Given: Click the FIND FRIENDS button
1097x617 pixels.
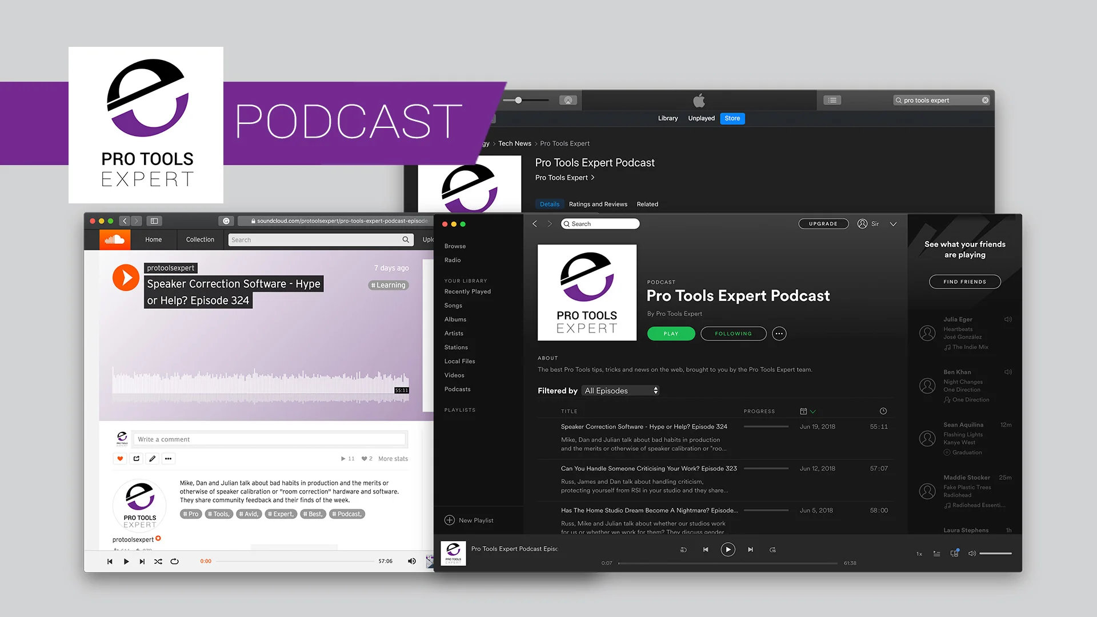Looking at the screenshot, I should (964, 282).
